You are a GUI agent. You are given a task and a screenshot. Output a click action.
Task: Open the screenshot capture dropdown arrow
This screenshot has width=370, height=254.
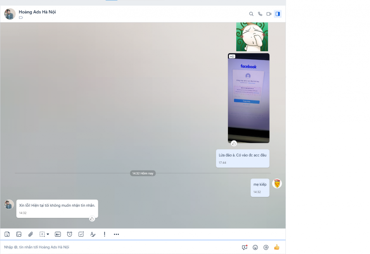pyautogui.click(x=48, y=234)
